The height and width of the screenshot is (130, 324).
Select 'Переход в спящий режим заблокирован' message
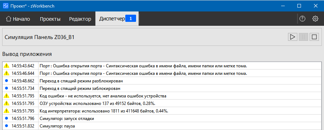80,88
